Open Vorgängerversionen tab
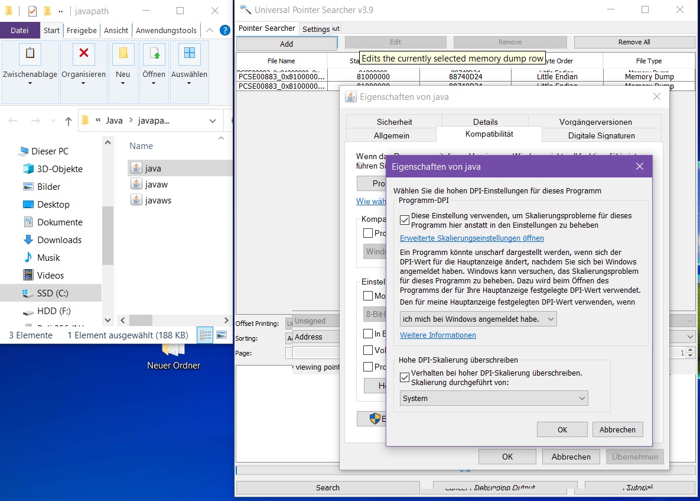Viewport: 700px width, 501px height. (595, 122)
